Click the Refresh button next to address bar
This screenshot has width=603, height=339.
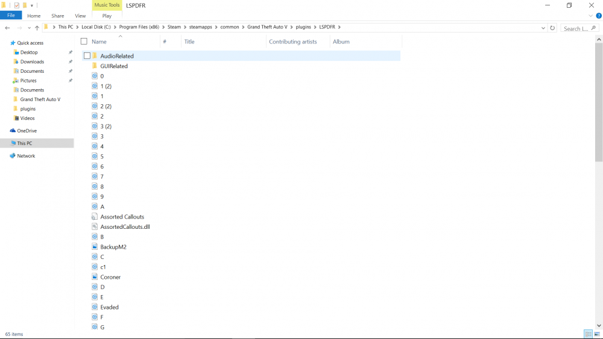click(x=552, y=28)
